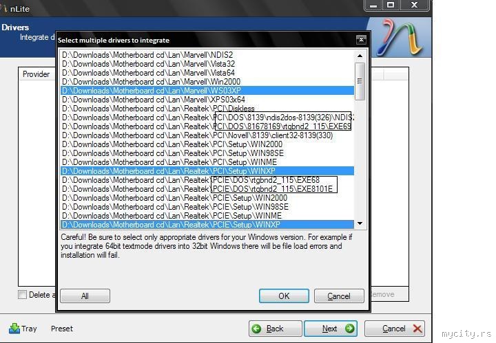Deselect the PCI\Setup\WINXP driver path
Image resolution: width=496 pixels, height=343 pixels.
tap(207, 171)
